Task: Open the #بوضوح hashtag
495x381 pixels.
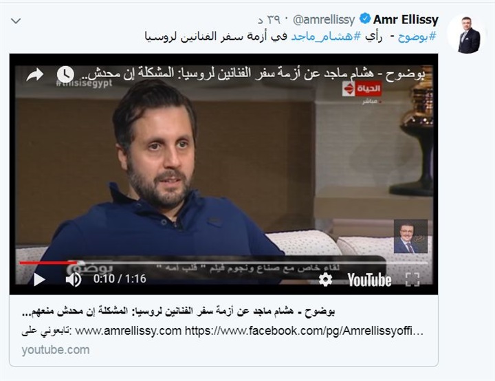Action: tap(417, 36)
